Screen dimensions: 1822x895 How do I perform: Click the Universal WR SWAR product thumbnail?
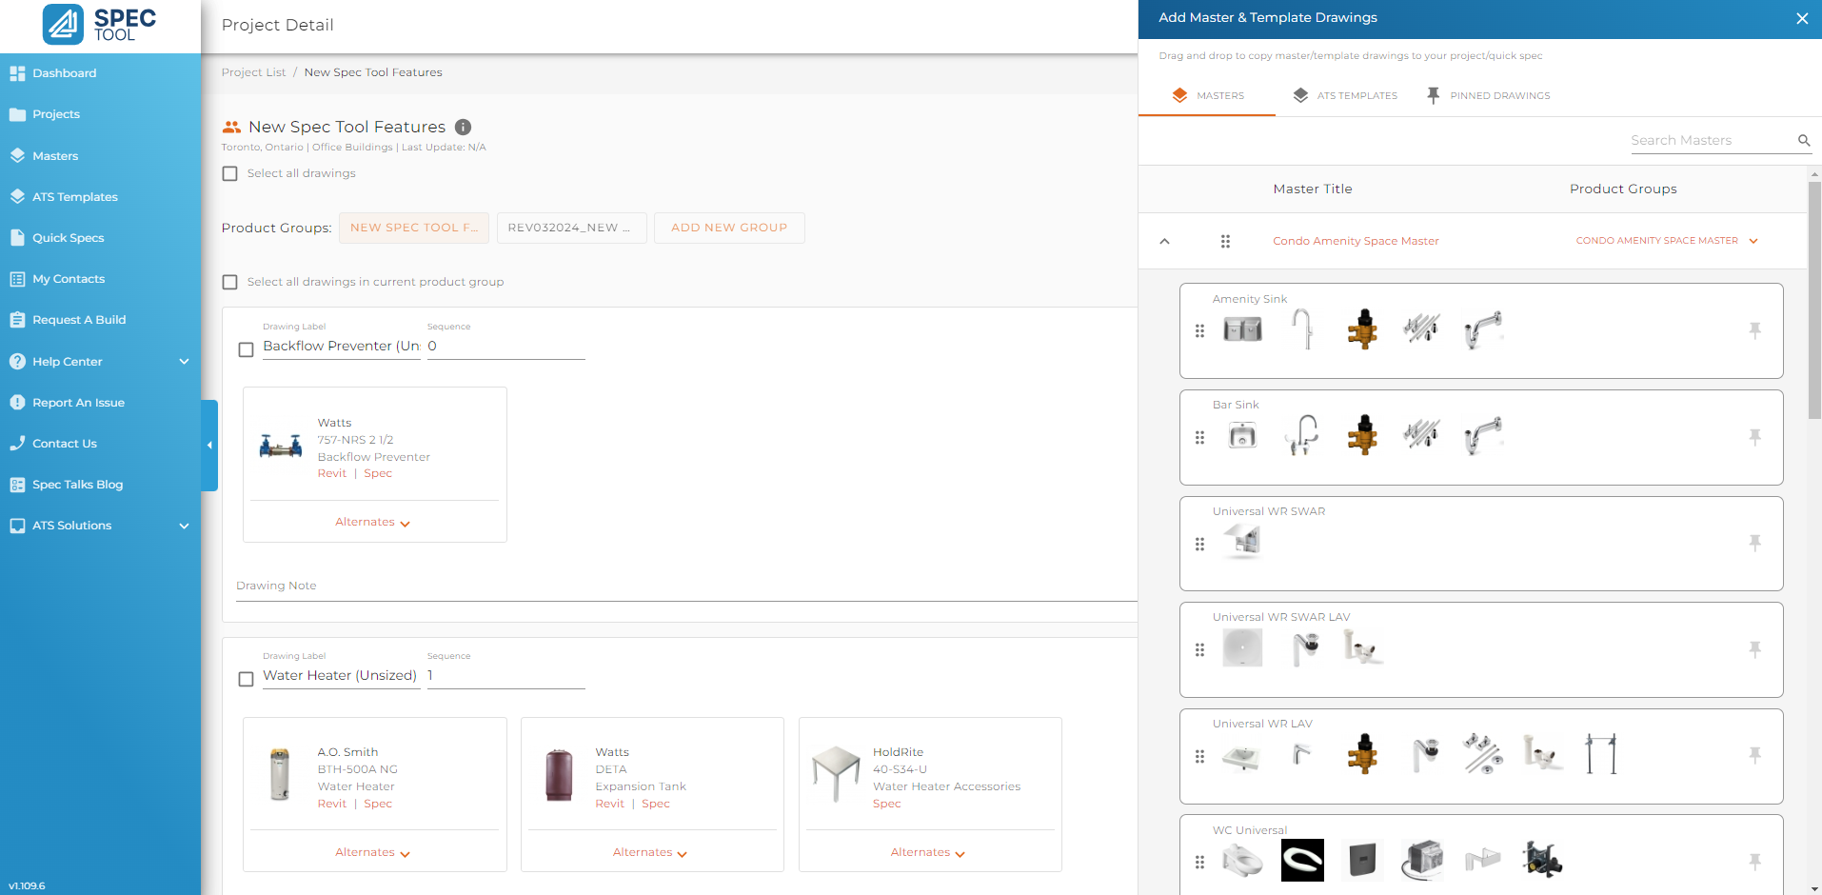[1242, 542]
